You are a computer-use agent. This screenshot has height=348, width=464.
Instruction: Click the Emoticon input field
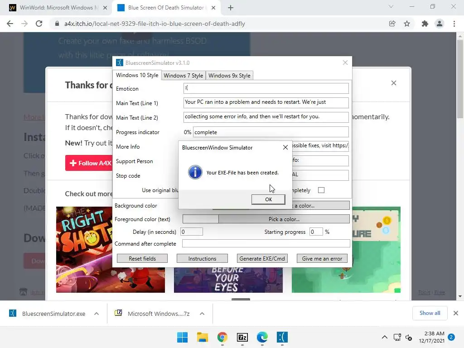coord(266,88)
